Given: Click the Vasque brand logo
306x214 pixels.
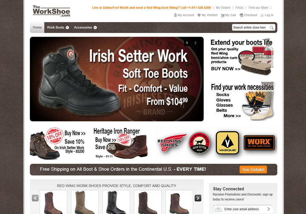Looking at the screenshot, I should pos(227,143).
